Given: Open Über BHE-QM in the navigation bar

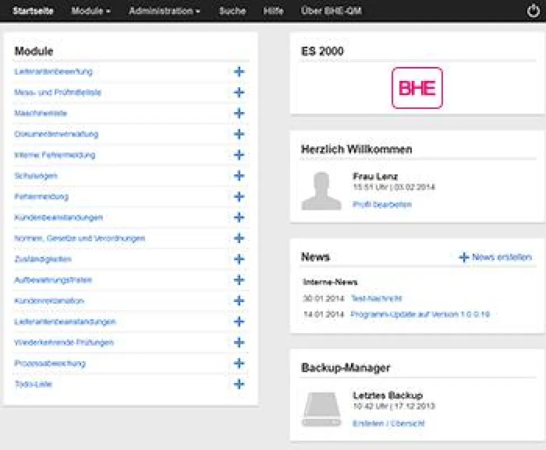Looking at the screenshot, I should [x=331, y=11].
